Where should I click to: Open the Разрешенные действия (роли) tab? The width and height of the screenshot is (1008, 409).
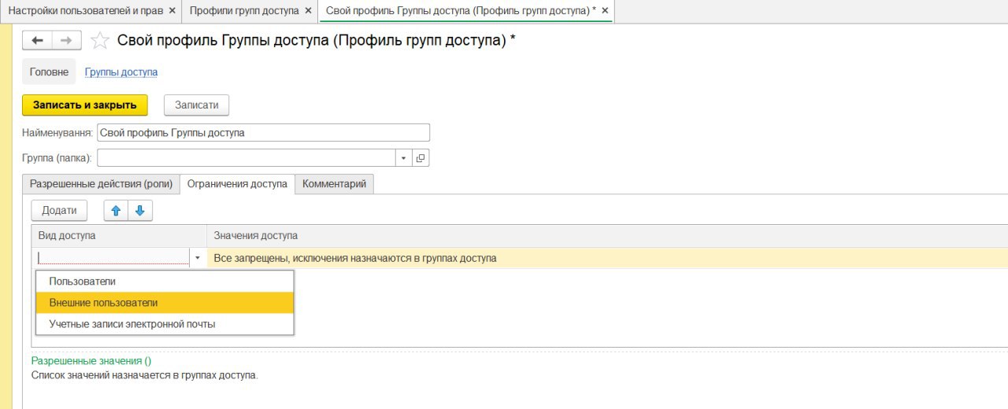(101, 184)
